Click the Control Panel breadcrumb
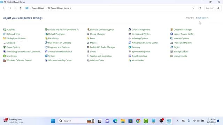The image size is (223, 125). coord(38,8)
